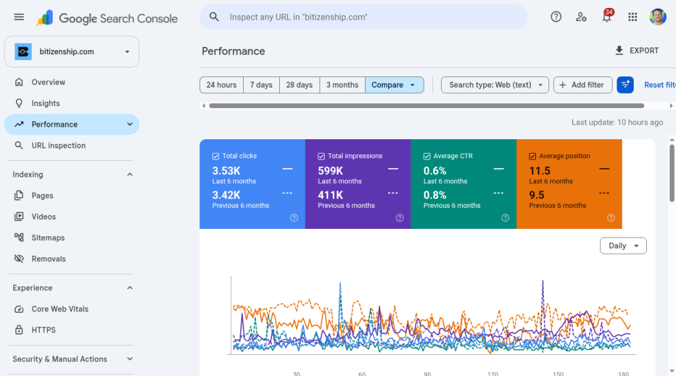Click the 'Last update: 10 hours ago' text

pyautogui.click(x=617, y=122)
